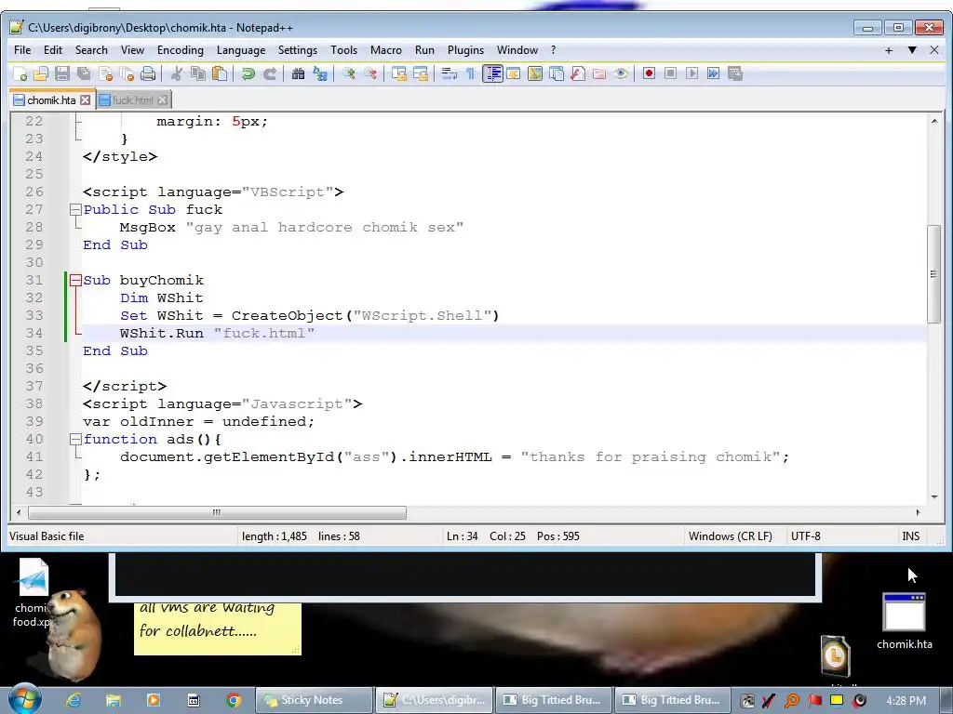Collapse the Sub buyChomik fold marker
953x714 pixels.
[75, 281]
